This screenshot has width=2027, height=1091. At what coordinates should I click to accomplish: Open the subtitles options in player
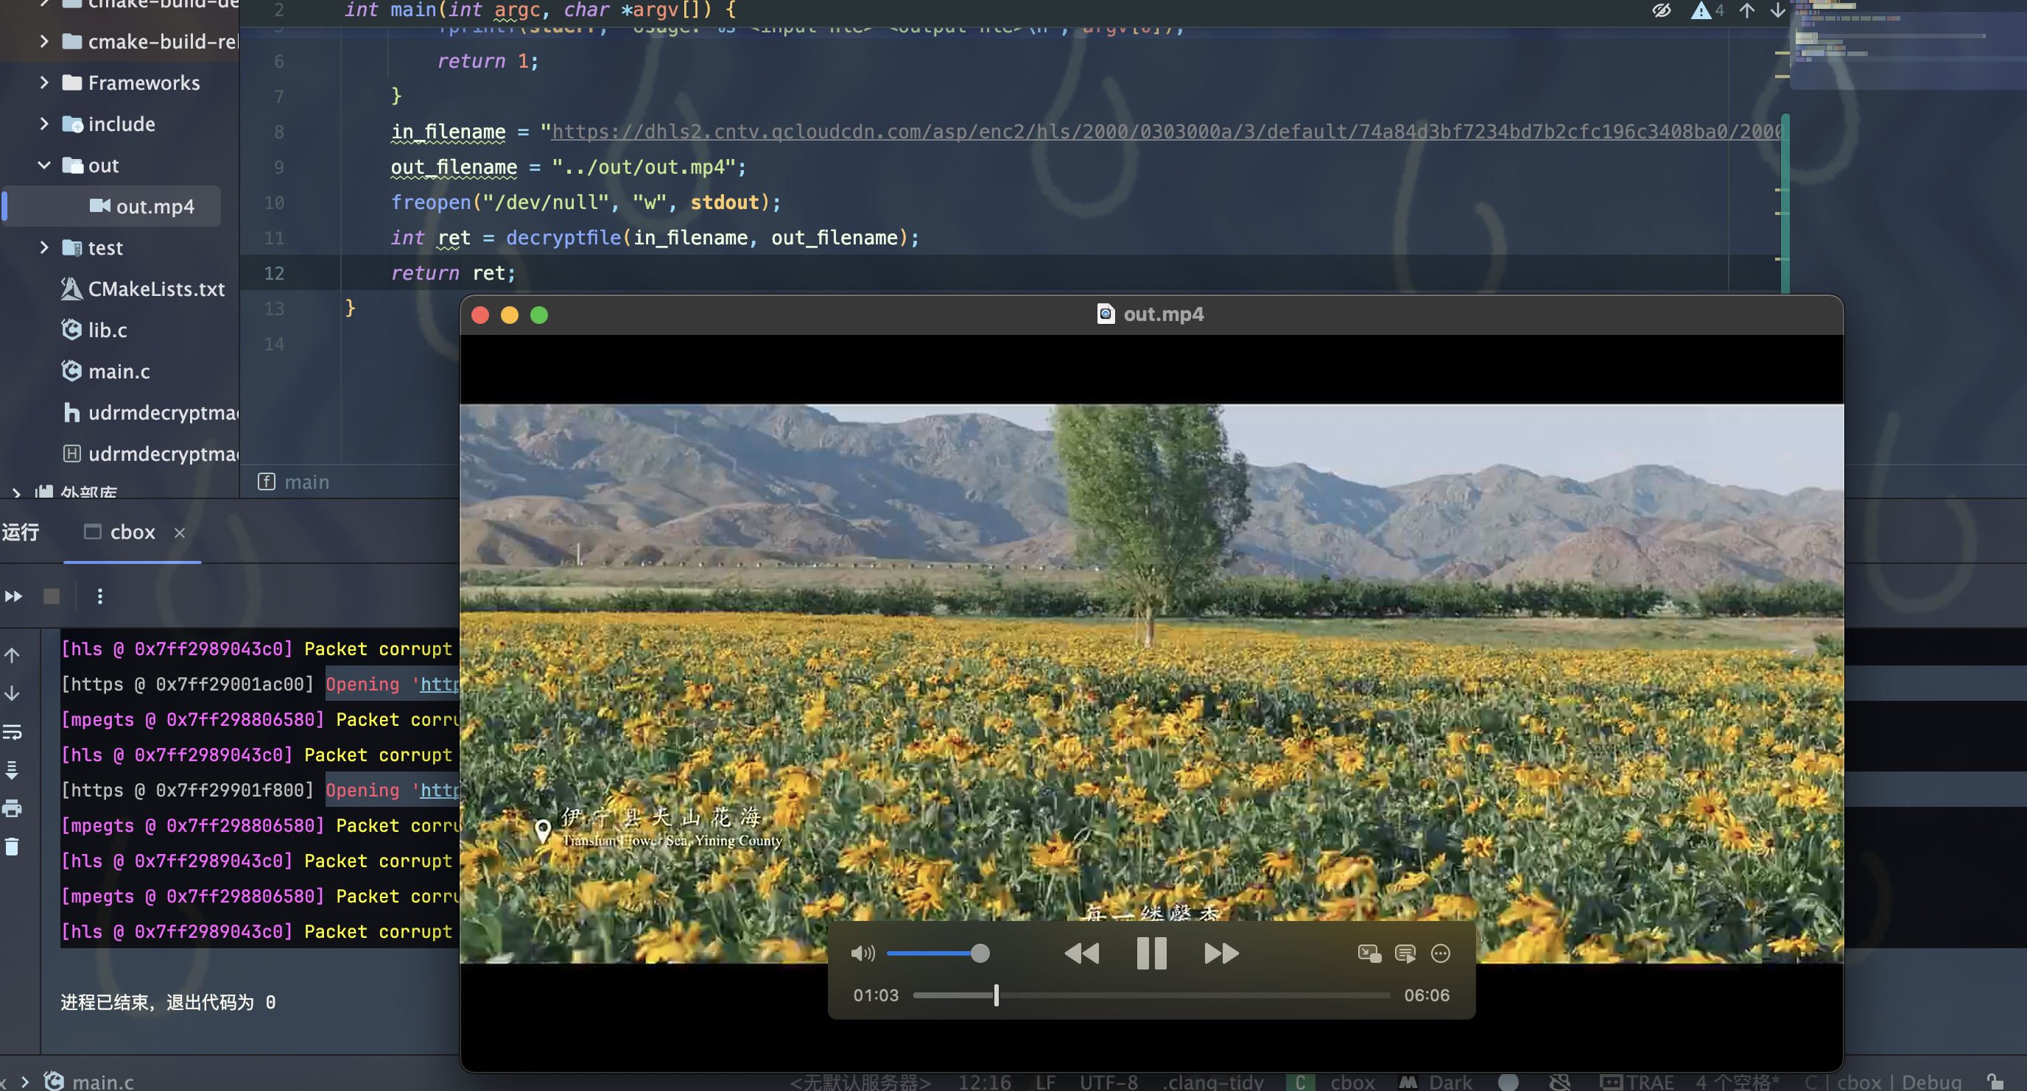click(1405, 953)
